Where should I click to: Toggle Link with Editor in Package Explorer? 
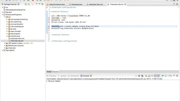point(29,4)
